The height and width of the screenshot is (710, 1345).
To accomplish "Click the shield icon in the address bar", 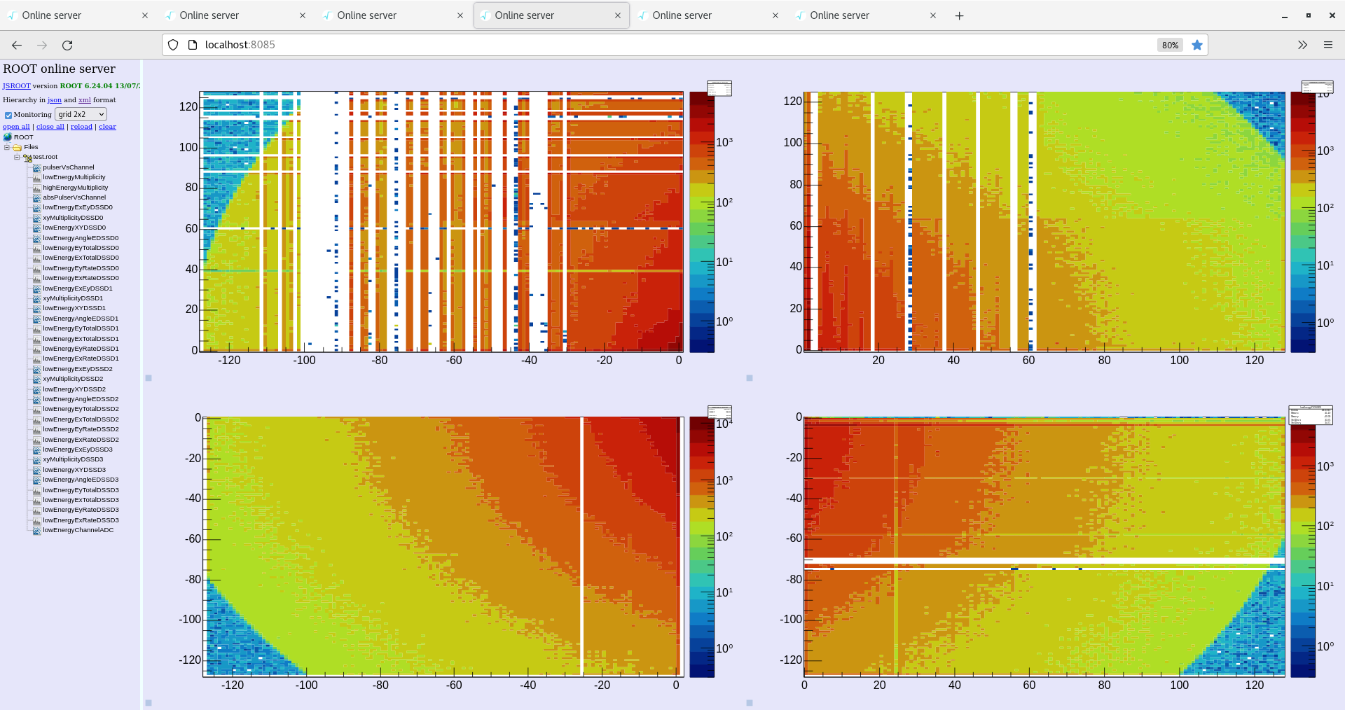I will 173,45.
